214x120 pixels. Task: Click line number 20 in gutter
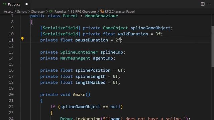(x=11, y=95)
